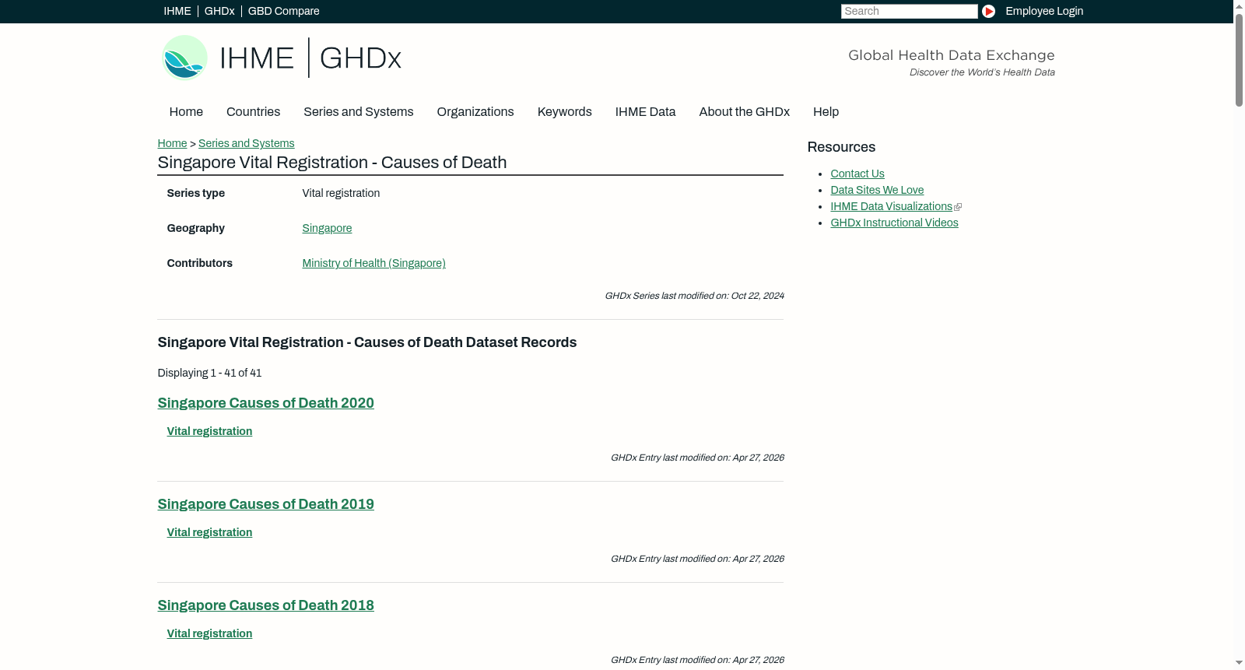Image resolution: width=1245 pixels, height=670 pixels.
Task: Select the Keywords menu item
Action: tap(565, 112)
